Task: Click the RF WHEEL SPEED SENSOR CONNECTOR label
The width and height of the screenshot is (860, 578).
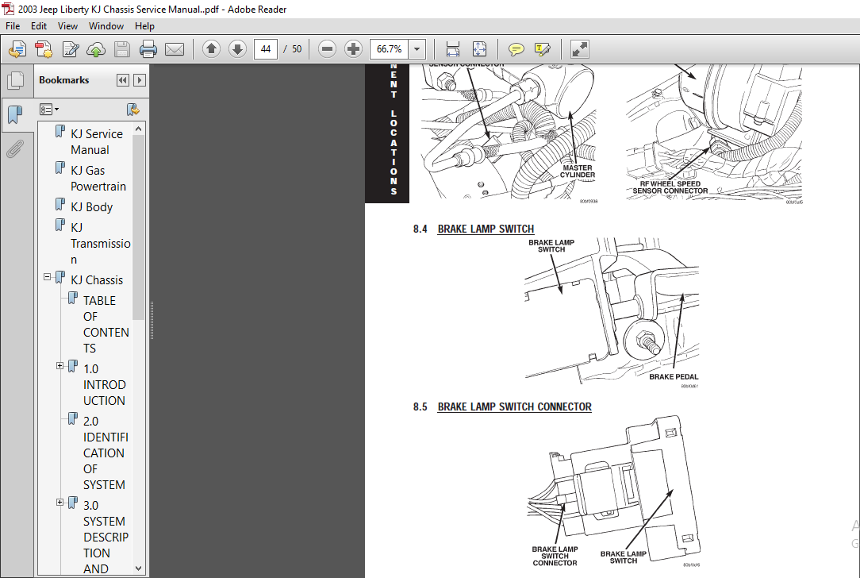Action: pyautogui.click(x=670, y=187)
